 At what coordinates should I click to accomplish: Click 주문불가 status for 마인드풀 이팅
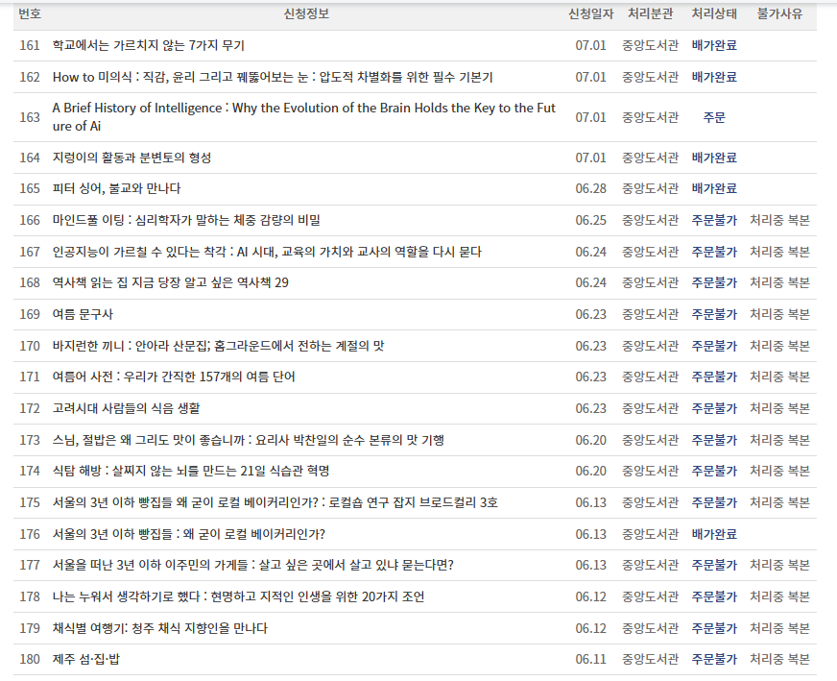pos(714,219)
